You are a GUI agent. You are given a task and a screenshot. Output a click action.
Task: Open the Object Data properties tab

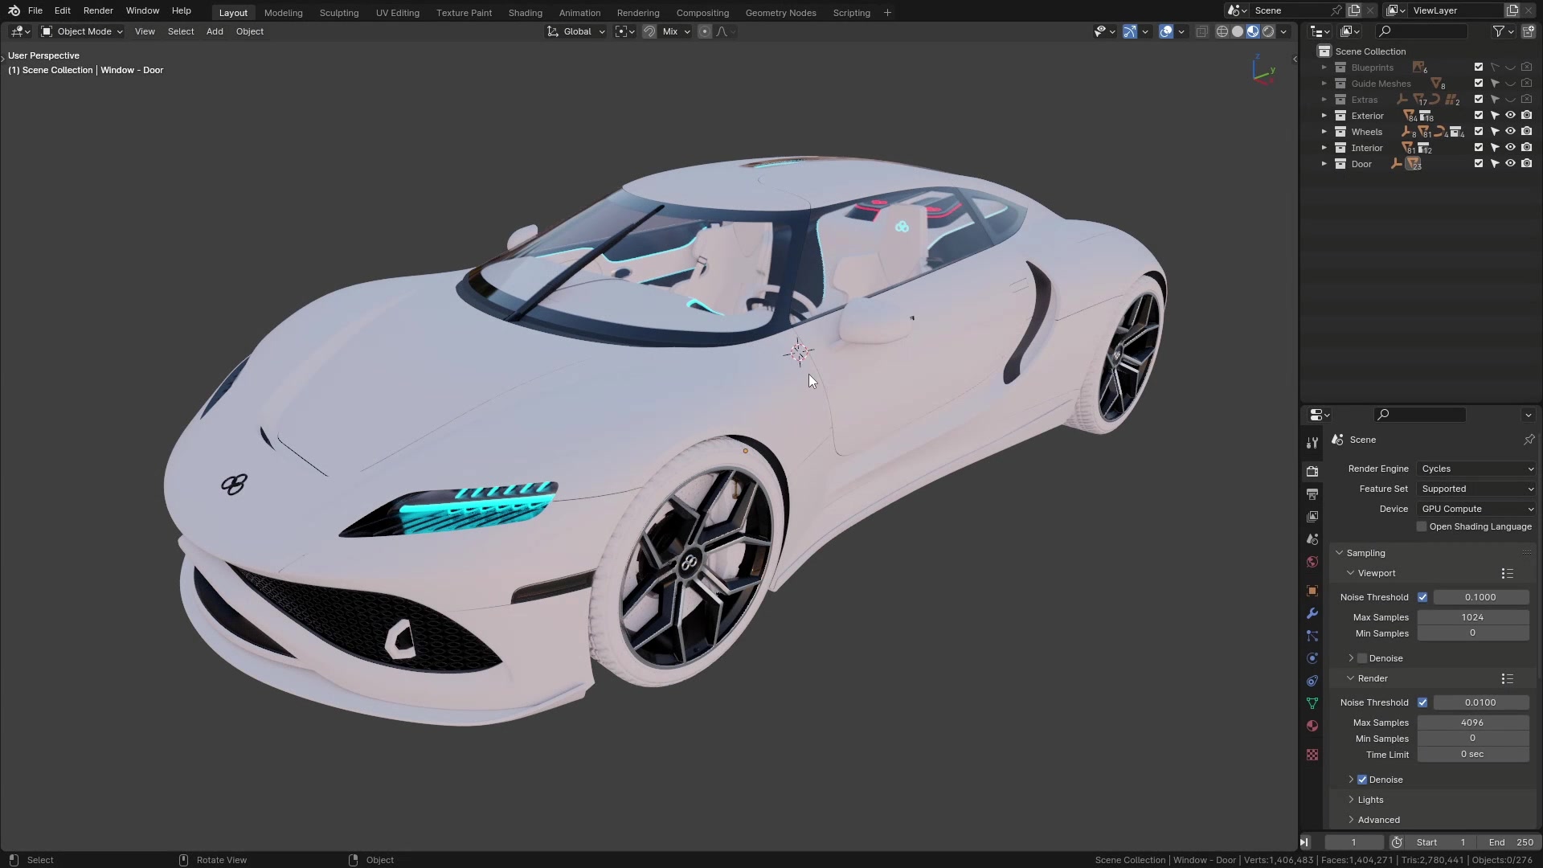click(1312, 703)
